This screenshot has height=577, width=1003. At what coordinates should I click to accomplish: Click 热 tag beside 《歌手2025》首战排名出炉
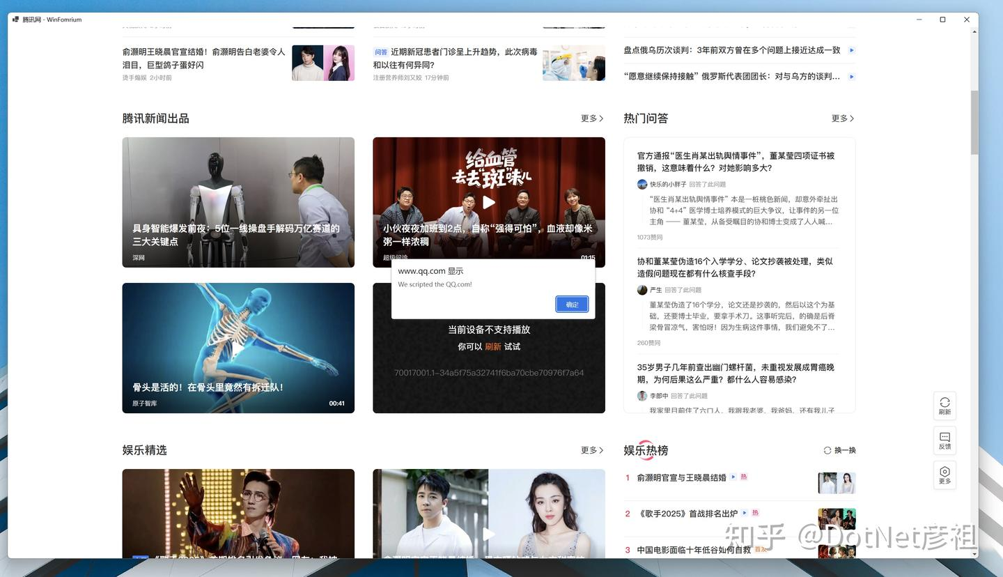[x=754, y=513]
